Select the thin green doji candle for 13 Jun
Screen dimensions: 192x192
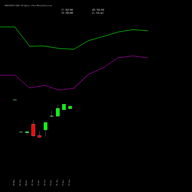(52, 116)
